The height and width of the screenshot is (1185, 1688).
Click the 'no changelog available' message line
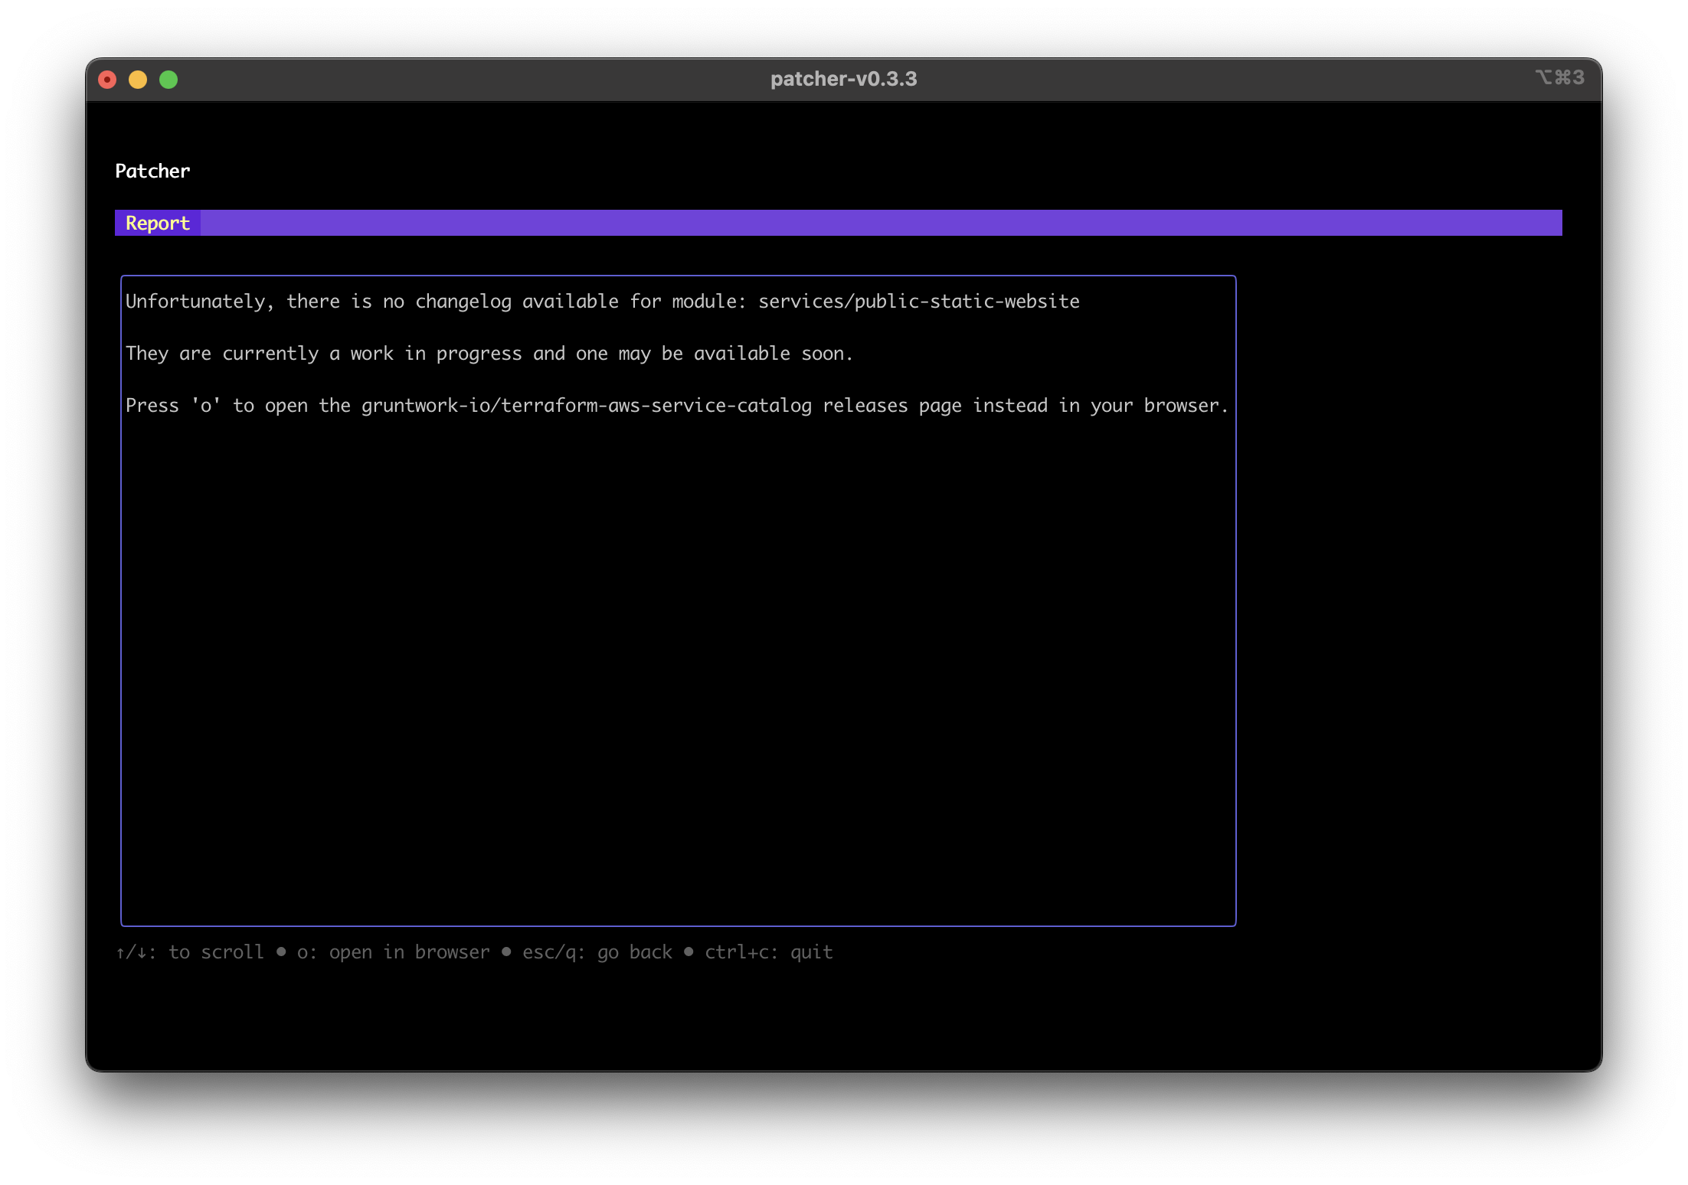[602, 301]
